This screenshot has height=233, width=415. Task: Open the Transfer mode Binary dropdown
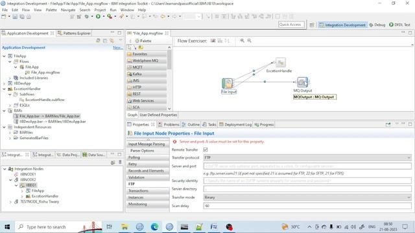tap(307, 197)
